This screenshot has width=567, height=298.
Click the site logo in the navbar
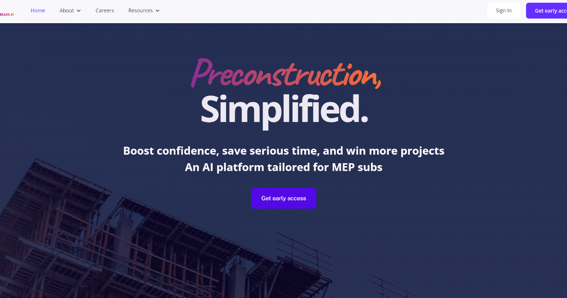click(7, 14)
